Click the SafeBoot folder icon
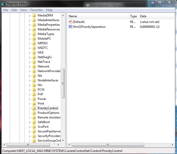177x154 pixels. click(34, 122)
